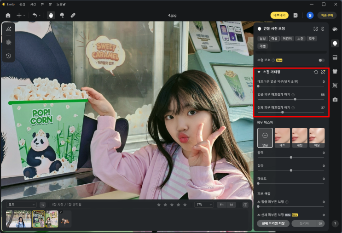Click the AI 얼굴 피부톤 보정 slider handle
The width and height of the screenshot is (342, 233).
click(258, 206)
